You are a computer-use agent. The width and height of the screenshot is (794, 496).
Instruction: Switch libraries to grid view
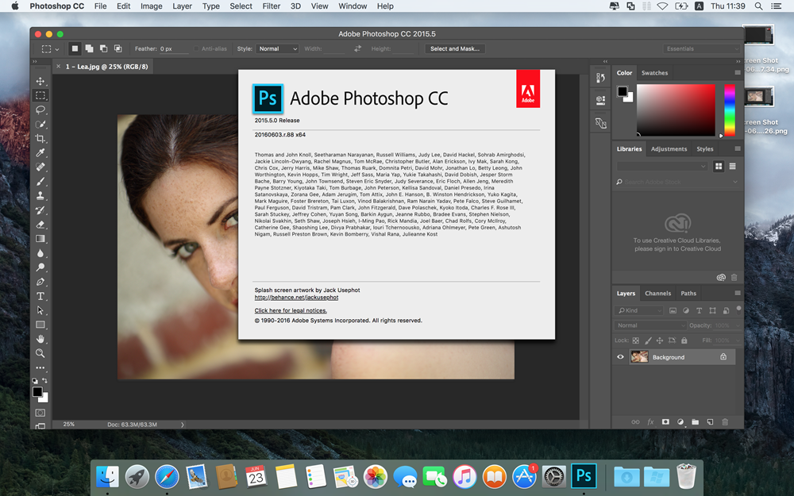point(718,166)
